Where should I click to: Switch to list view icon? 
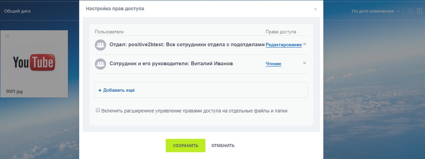[410, 11]
